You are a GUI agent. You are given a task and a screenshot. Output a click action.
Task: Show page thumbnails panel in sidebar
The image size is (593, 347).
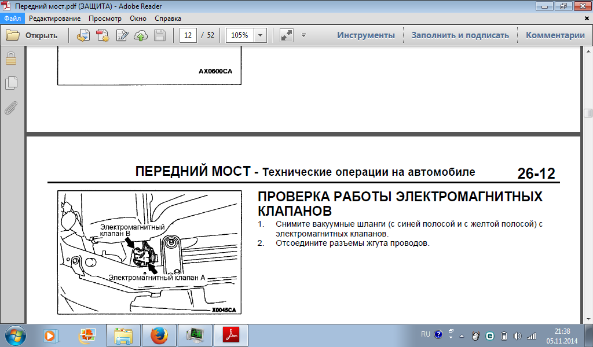click(10, 83)
